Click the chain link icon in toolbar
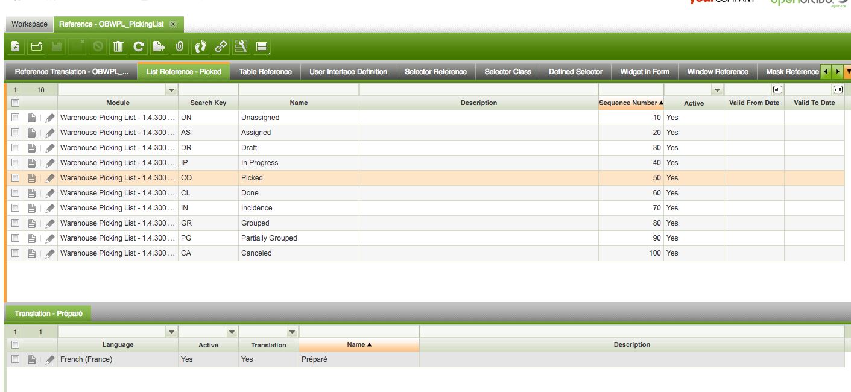 221,46
